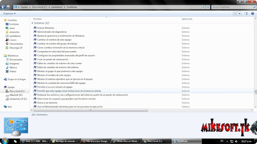Open the www favorite icon
This screenshot has height=144, width=257.
pos(7,28)
